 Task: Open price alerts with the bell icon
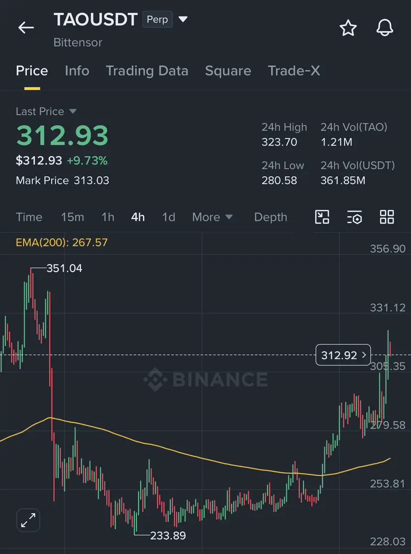[385, 28]
